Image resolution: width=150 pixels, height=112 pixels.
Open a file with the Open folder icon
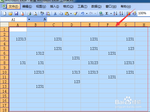(x=11, y=13)
